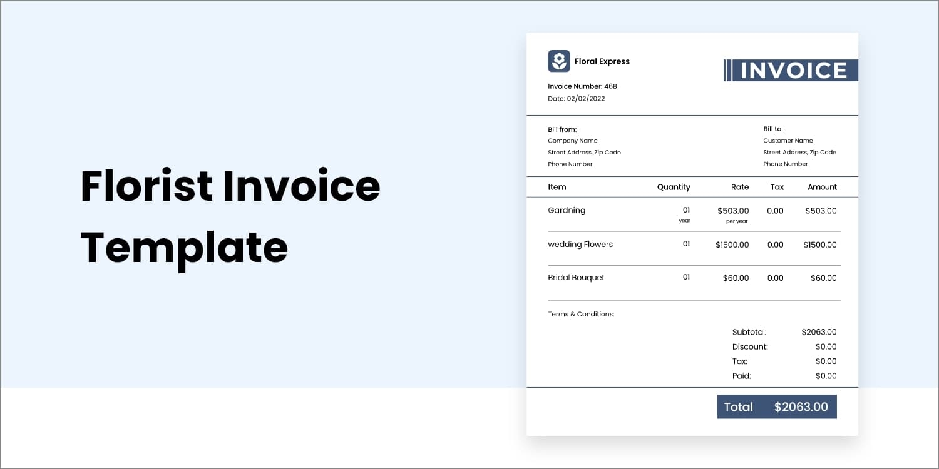
Task: Click the Quantity column header
Action: [x=673, y=187]
